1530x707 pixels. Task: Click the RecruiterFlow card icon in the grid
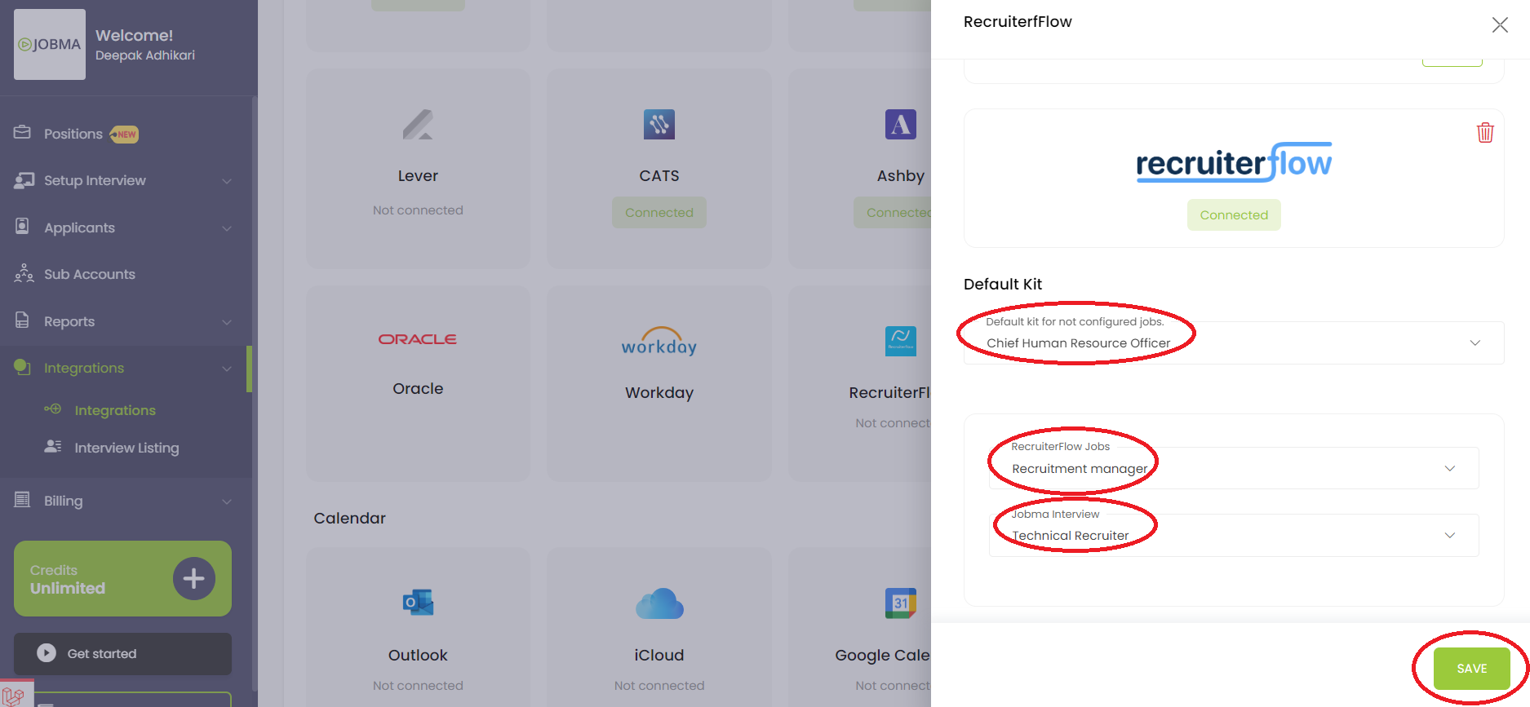coord(901,341)
